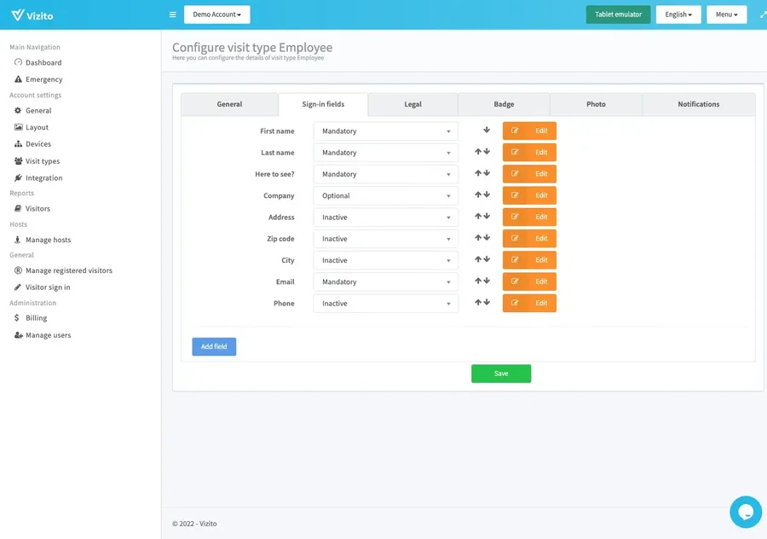Screen dimensions: 767x539
Task: Move Email field up with arrow
Action: (478, 281)
